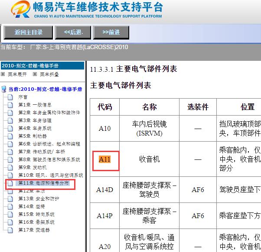The height and width of the screenshot is (252, 261).
Task: Open 第5章 制动器
Action: [x=33, y=136]
